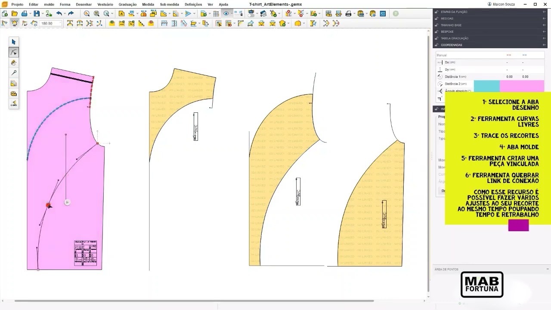Click the layers stack tool in the canvas toolbox
551x310 pixels.
[14, 83]
